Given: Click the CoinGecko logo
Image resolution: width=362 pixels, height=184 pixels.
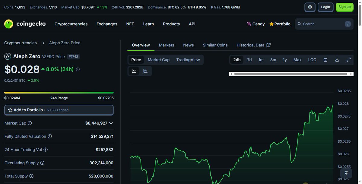Looking at the screenshot, I should [25, 24].
